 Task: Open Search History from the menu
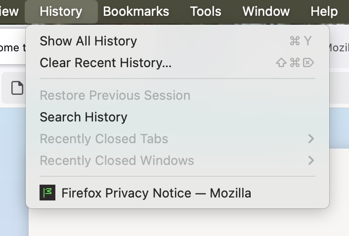[x=84, y=117]
